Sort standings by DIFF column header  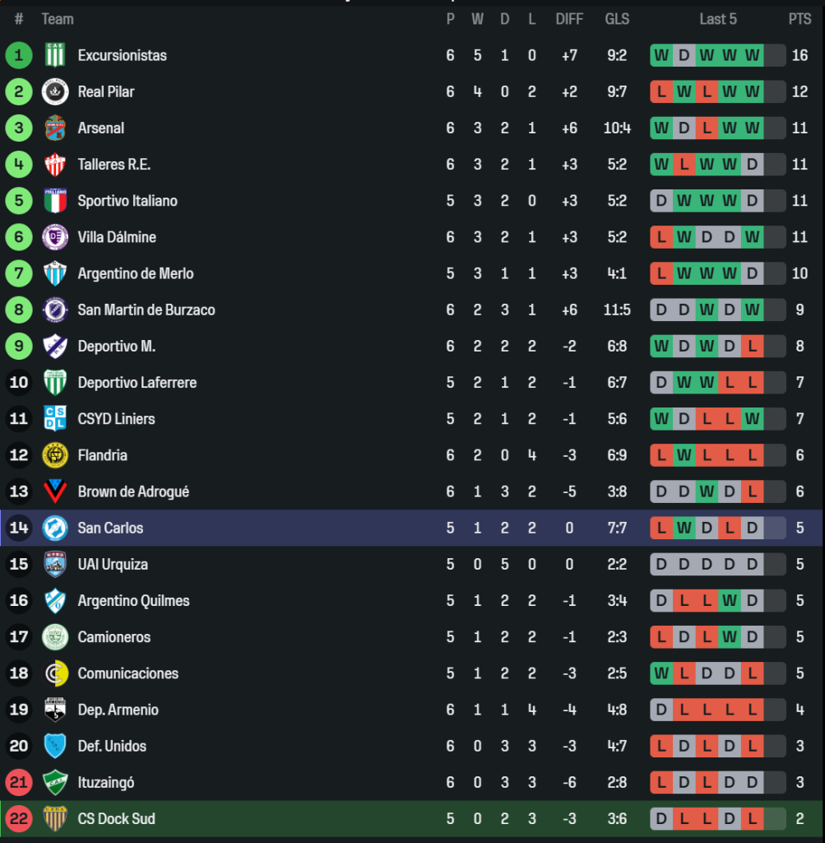tap(569, 19)
